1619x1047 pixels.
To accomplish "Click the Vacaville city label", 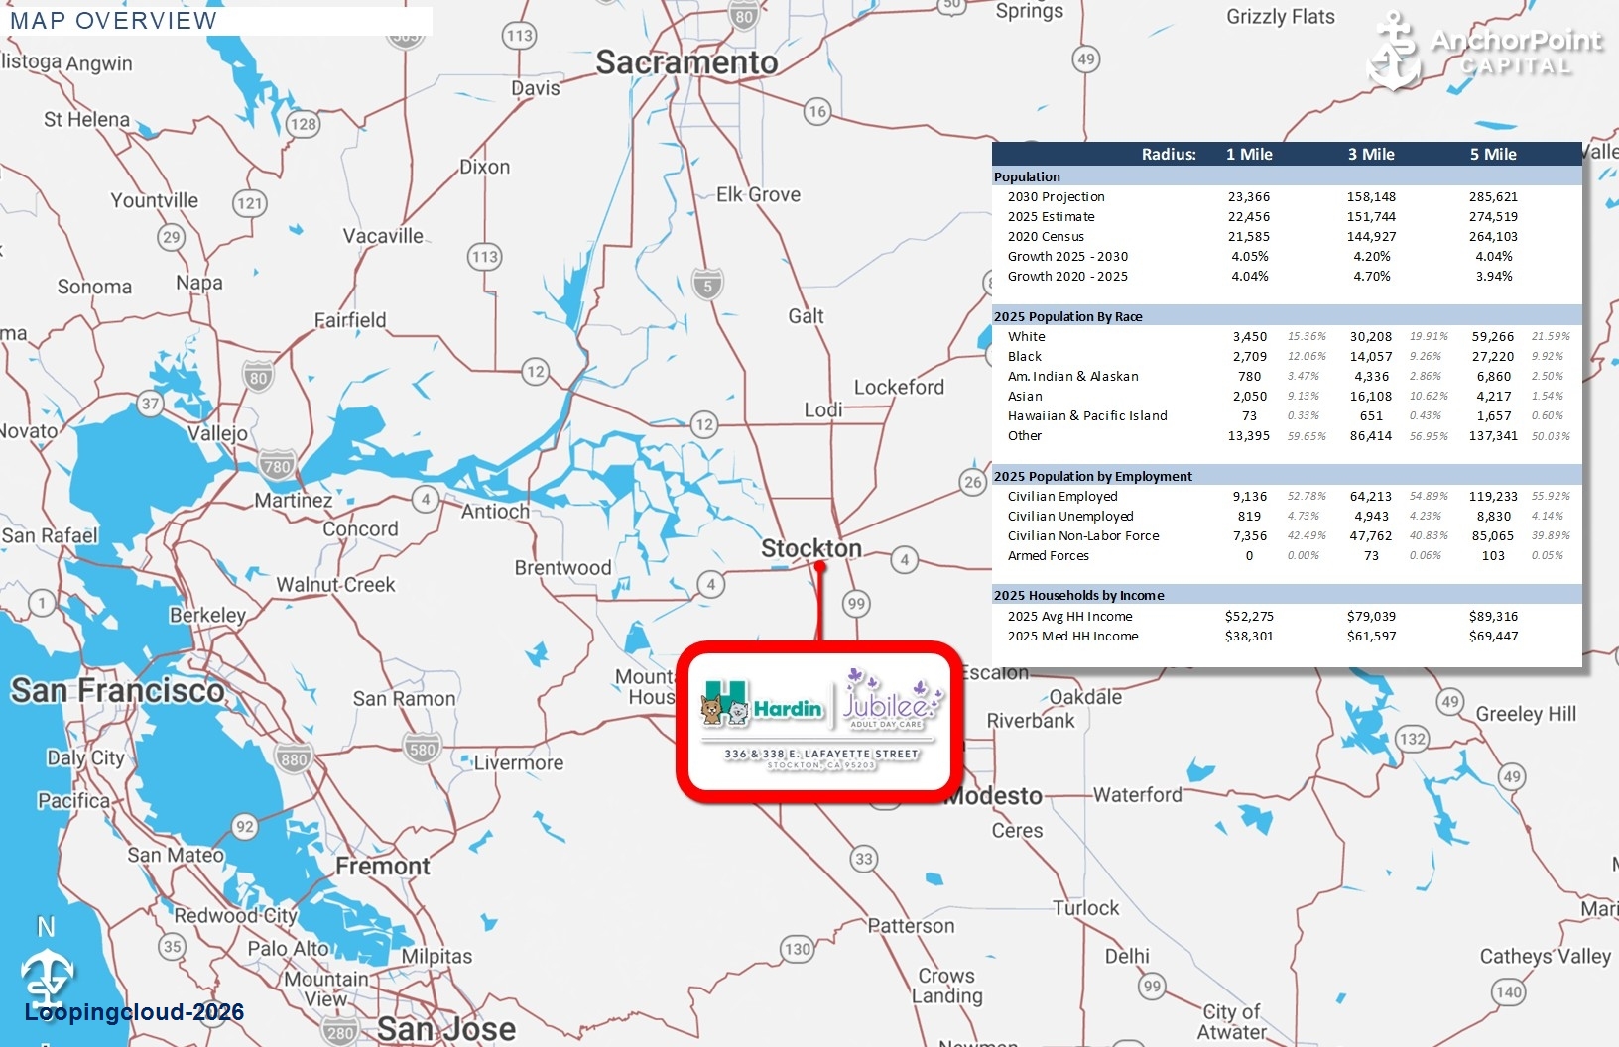I will tap(383, 236).
